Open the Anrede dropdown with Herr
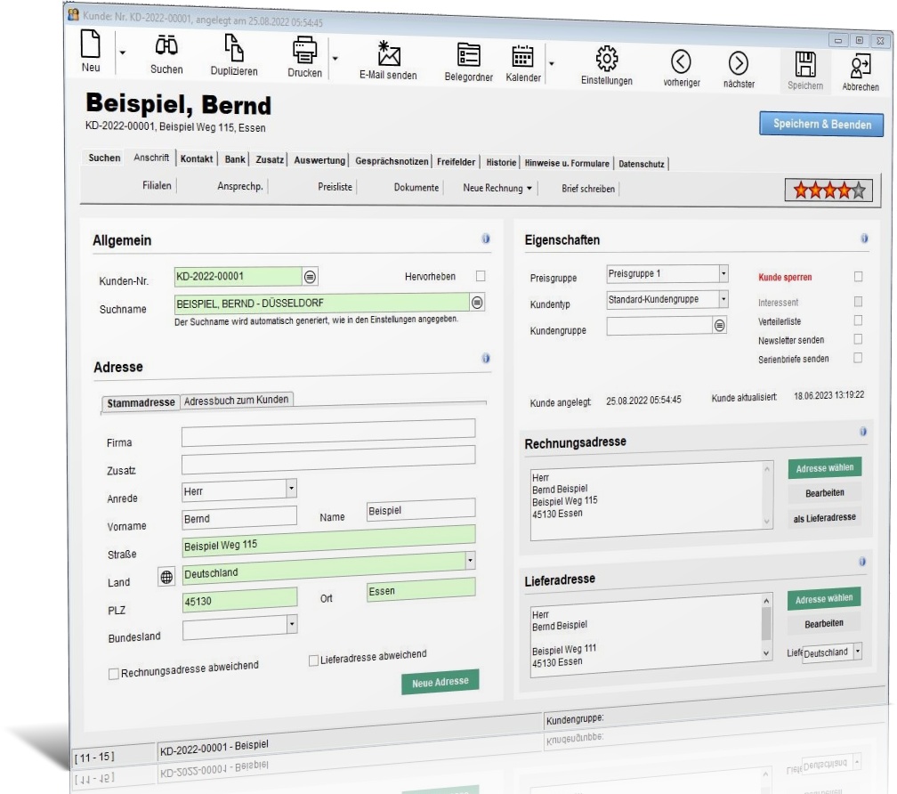The width and height of the screenshot is (897, 794). click(291, 489)
